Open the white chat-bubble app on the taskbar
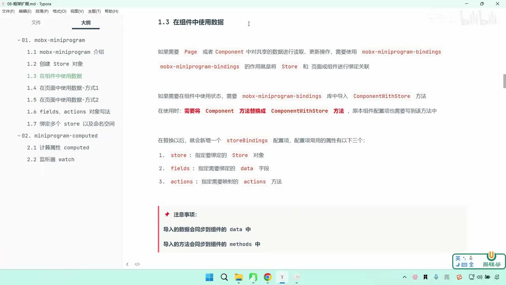The image size is (506, 285). click(298, 277)
